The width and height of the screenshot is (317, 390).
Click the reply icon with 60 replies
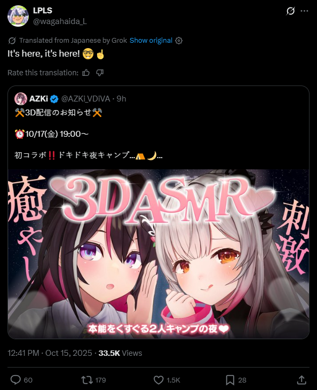point(15,380)
